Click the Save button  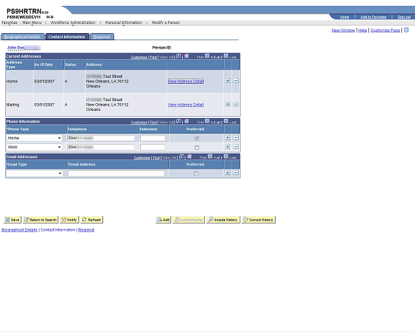point(12,220)
